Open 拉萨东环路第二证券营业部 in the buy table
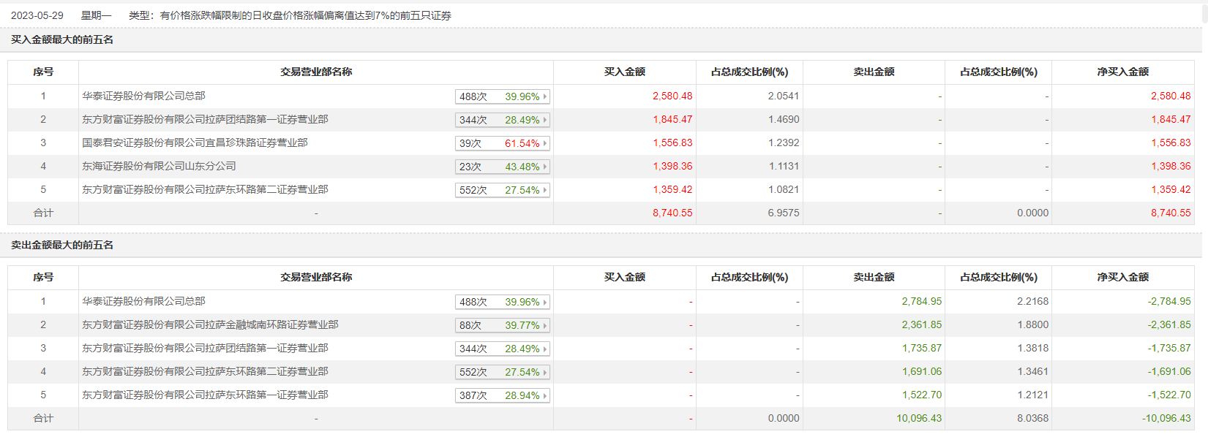 (x=205, y=189)
